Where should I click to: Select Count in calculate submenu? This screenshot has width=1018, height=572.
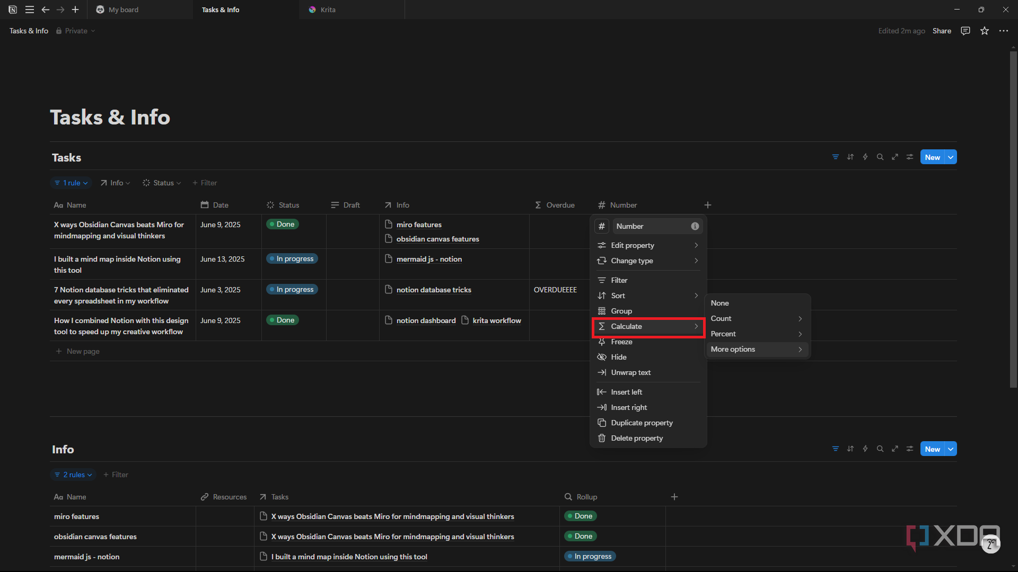(757, 318)
